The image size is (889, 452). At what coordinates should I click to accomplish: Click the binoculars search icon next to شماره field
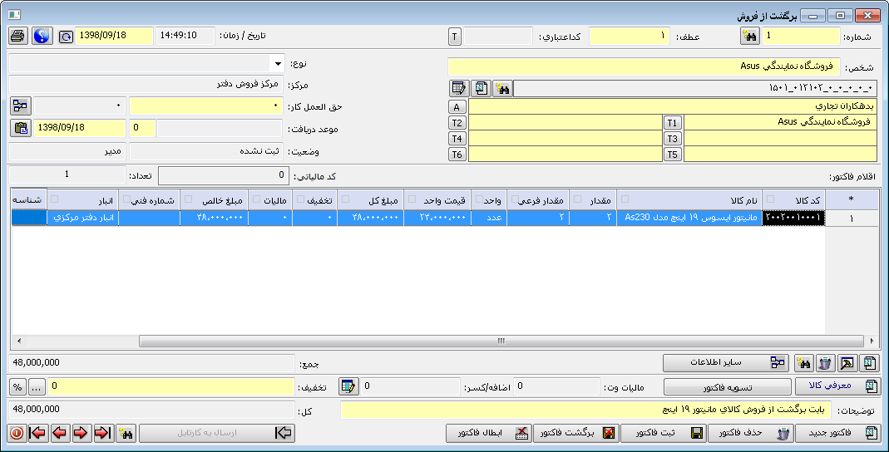coord(749,37)
